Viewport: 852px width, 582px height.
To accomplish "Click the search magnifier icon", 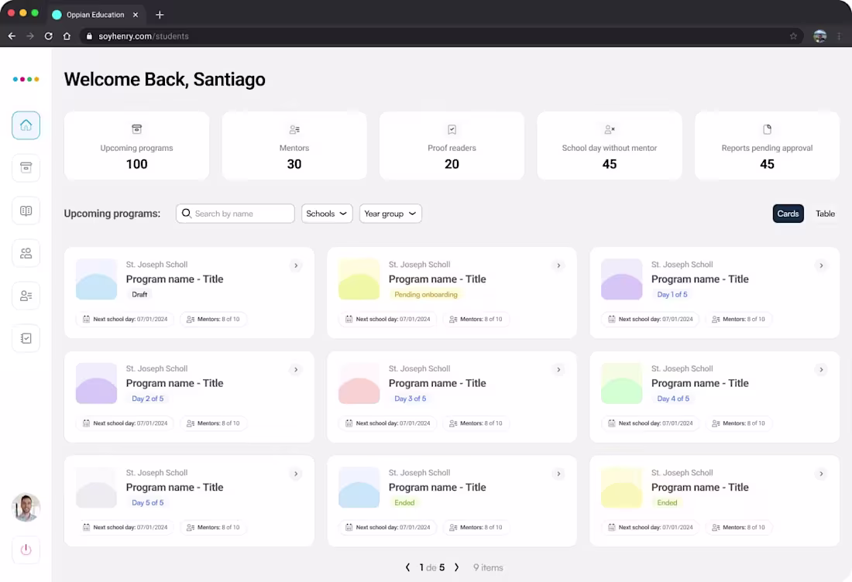I will (x=187, y=214).
